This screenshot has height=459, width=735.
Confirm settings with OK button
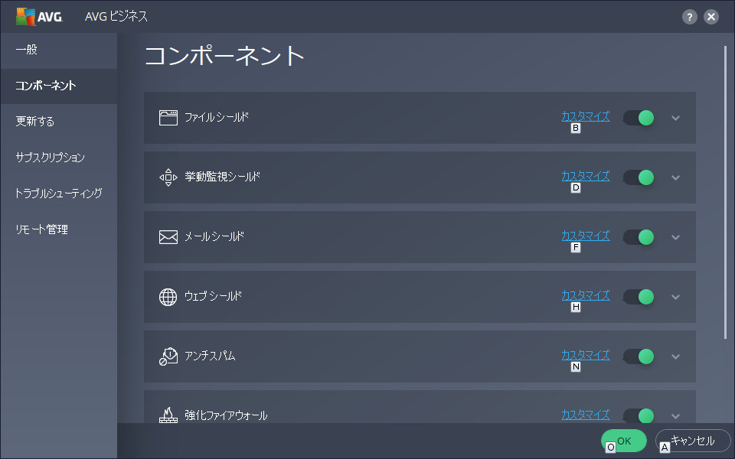click(624, 441)
